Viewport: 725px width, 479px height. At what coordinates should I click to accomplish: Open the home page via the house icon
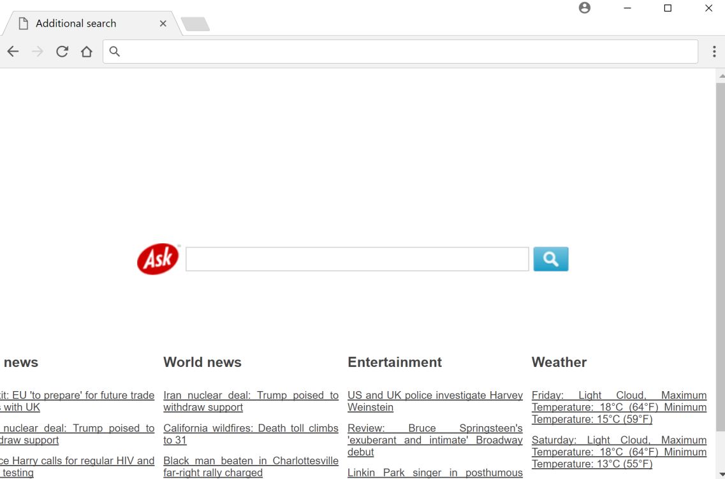click(87, 51)
